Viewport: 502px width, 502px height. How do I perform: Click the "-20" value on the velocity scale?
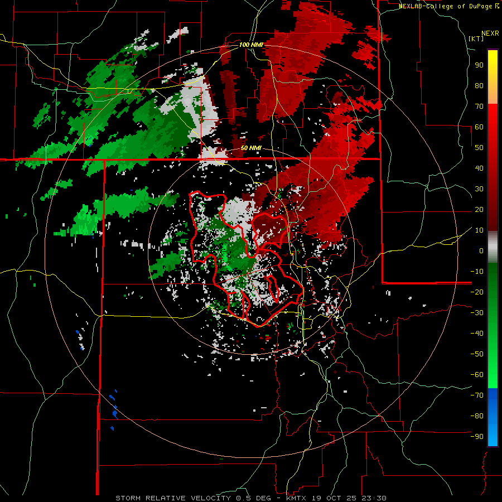[477, 292]
